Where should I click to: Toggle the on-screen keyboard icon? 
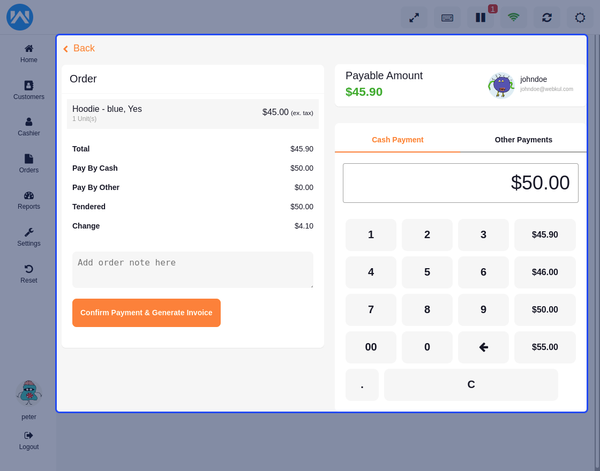[447, 17]
